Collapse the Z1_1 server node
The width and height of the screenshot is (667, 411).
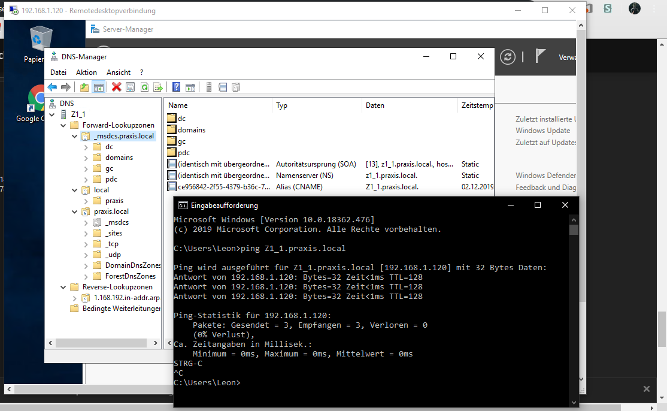click(x=52, y=114)
